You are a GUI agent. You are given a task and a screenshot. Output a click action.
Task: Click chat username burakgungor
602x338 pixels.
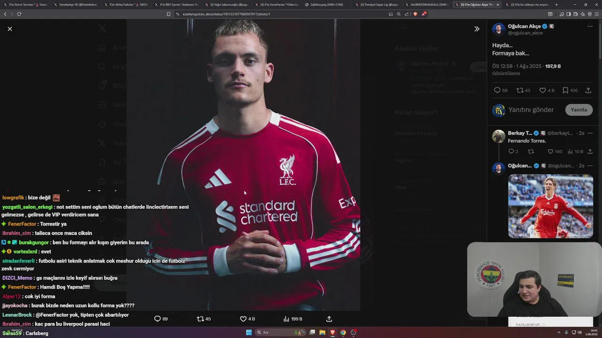pos(34,243)
